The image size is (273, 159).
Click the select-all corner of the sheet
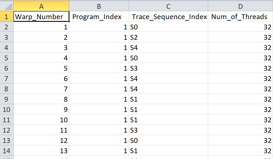click(6, 6)
